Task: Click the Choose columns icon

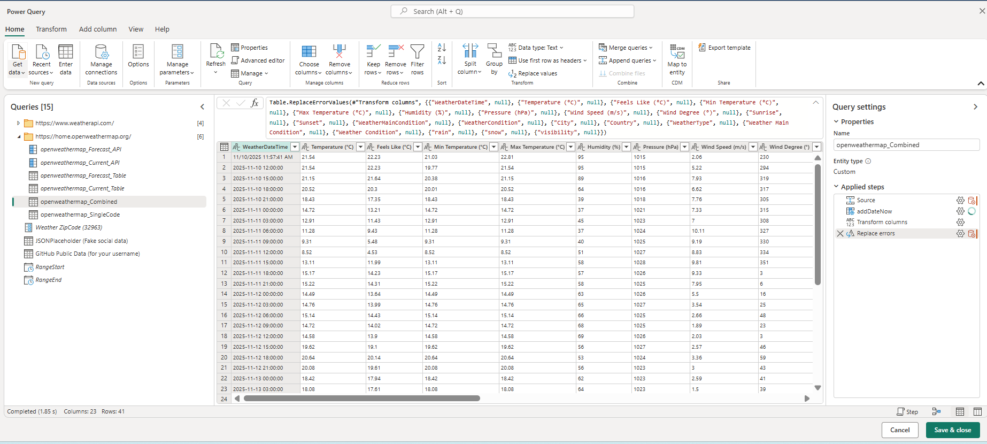Action: [309, 52]
